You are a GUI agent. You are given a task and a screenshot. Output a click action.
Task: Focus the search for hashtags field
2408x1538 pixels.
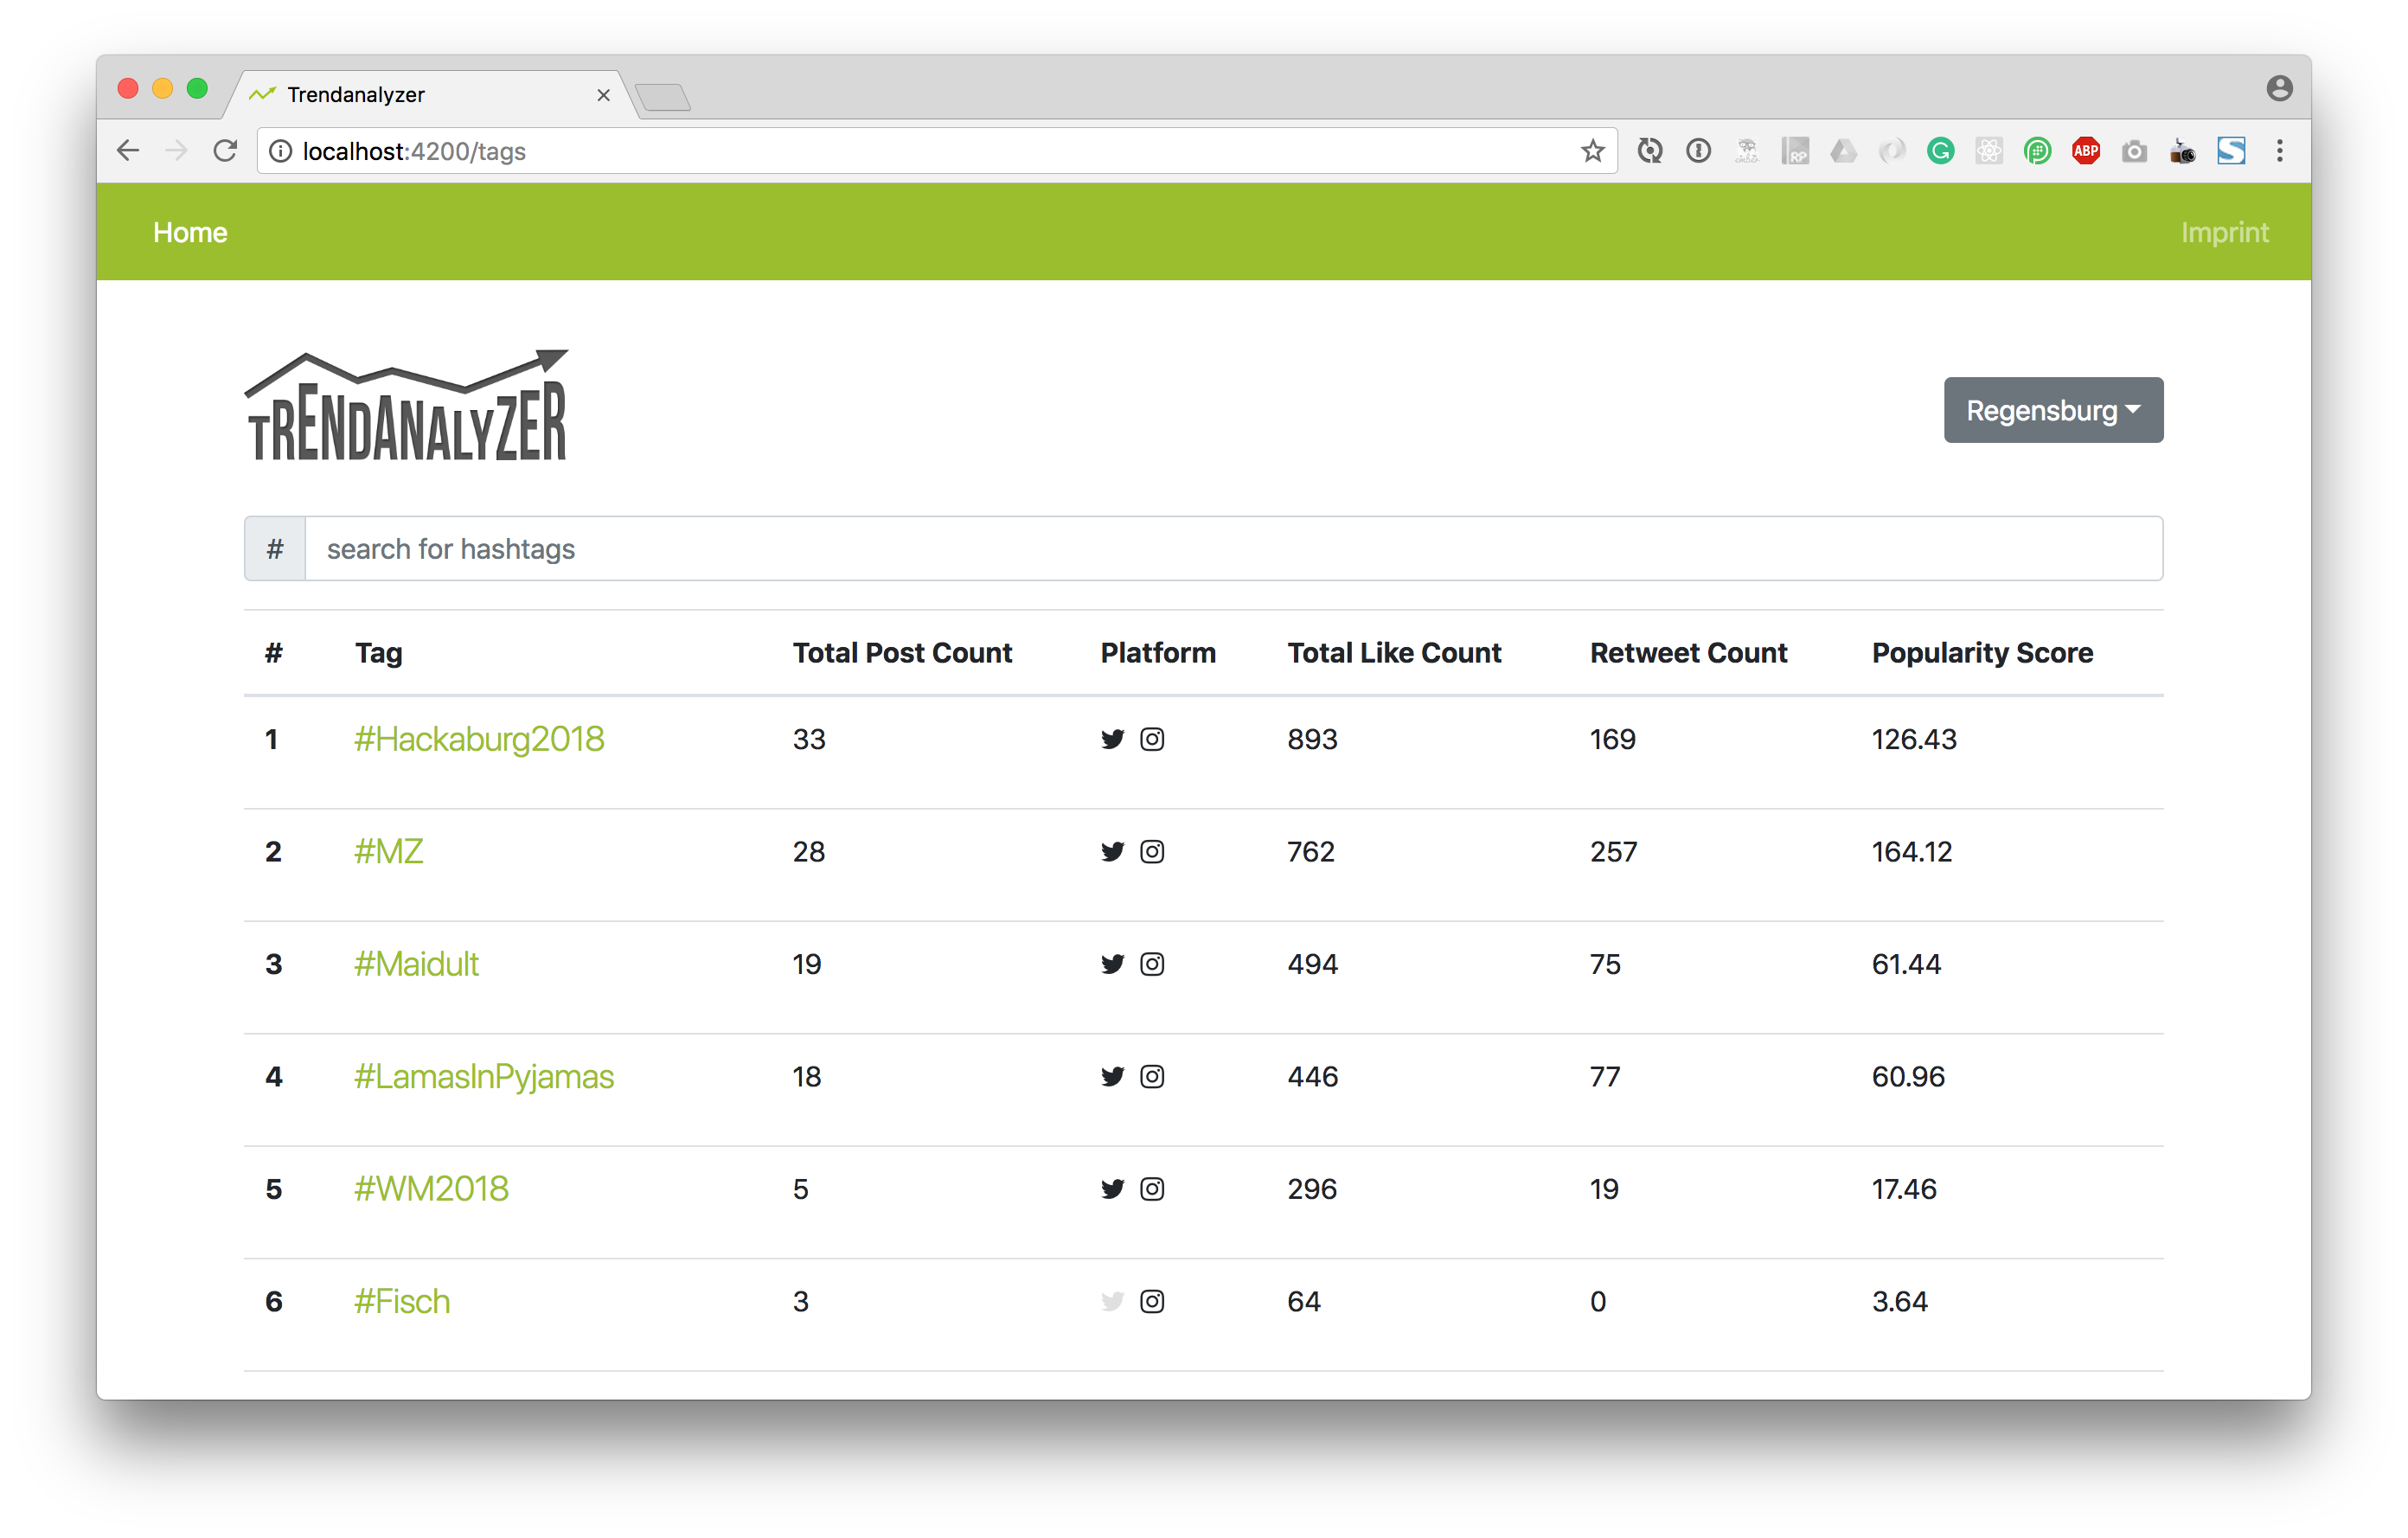click(x=1232, y=549)
